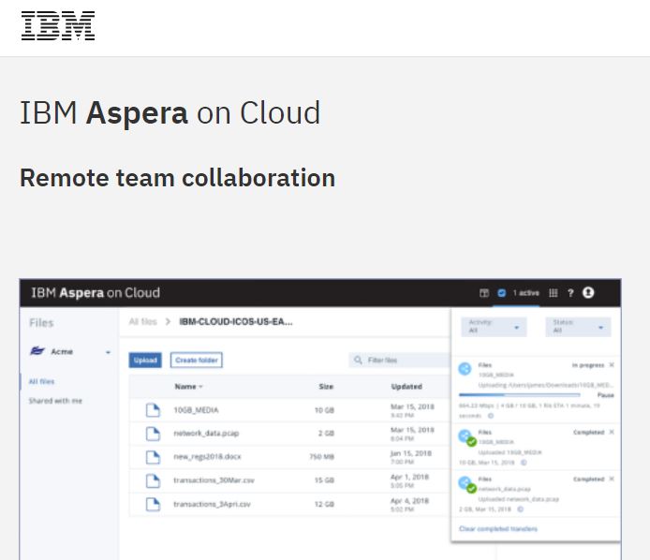Viewport: 650px width, 560px height.
Task: Click the file icon beside 10GB_MEDIA
Action: [153, 410]
